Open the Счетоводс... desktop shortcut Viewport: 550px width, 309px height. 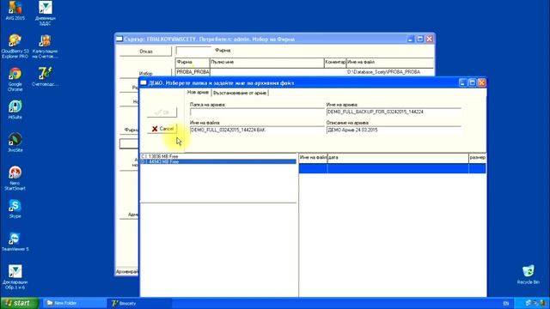pyautogui.click(x=46, y=76)
